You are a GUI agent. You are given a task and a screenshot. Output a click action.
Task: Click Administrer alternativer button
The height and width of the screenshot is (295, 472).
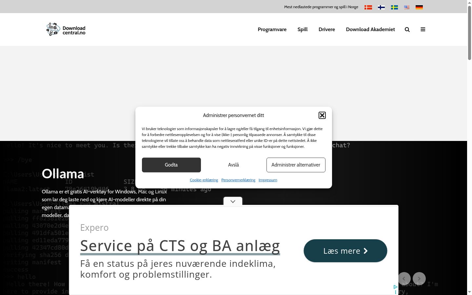click(x=296, y=165)
